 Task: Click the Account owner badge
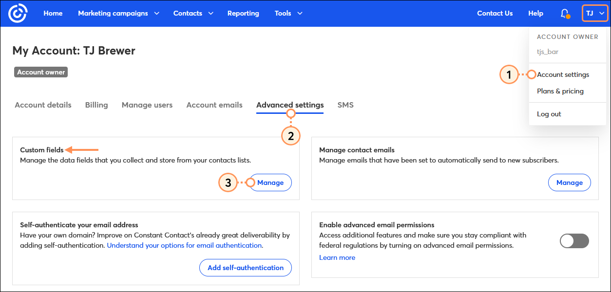[41, 72]
